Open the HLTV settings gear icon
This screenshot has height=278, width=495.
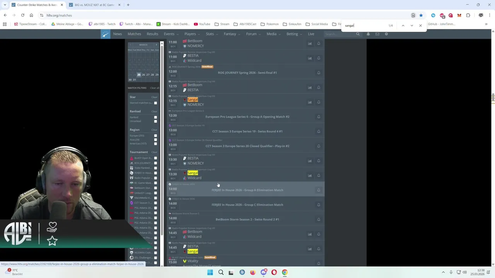pyautogui.click(x=386, y=34)
